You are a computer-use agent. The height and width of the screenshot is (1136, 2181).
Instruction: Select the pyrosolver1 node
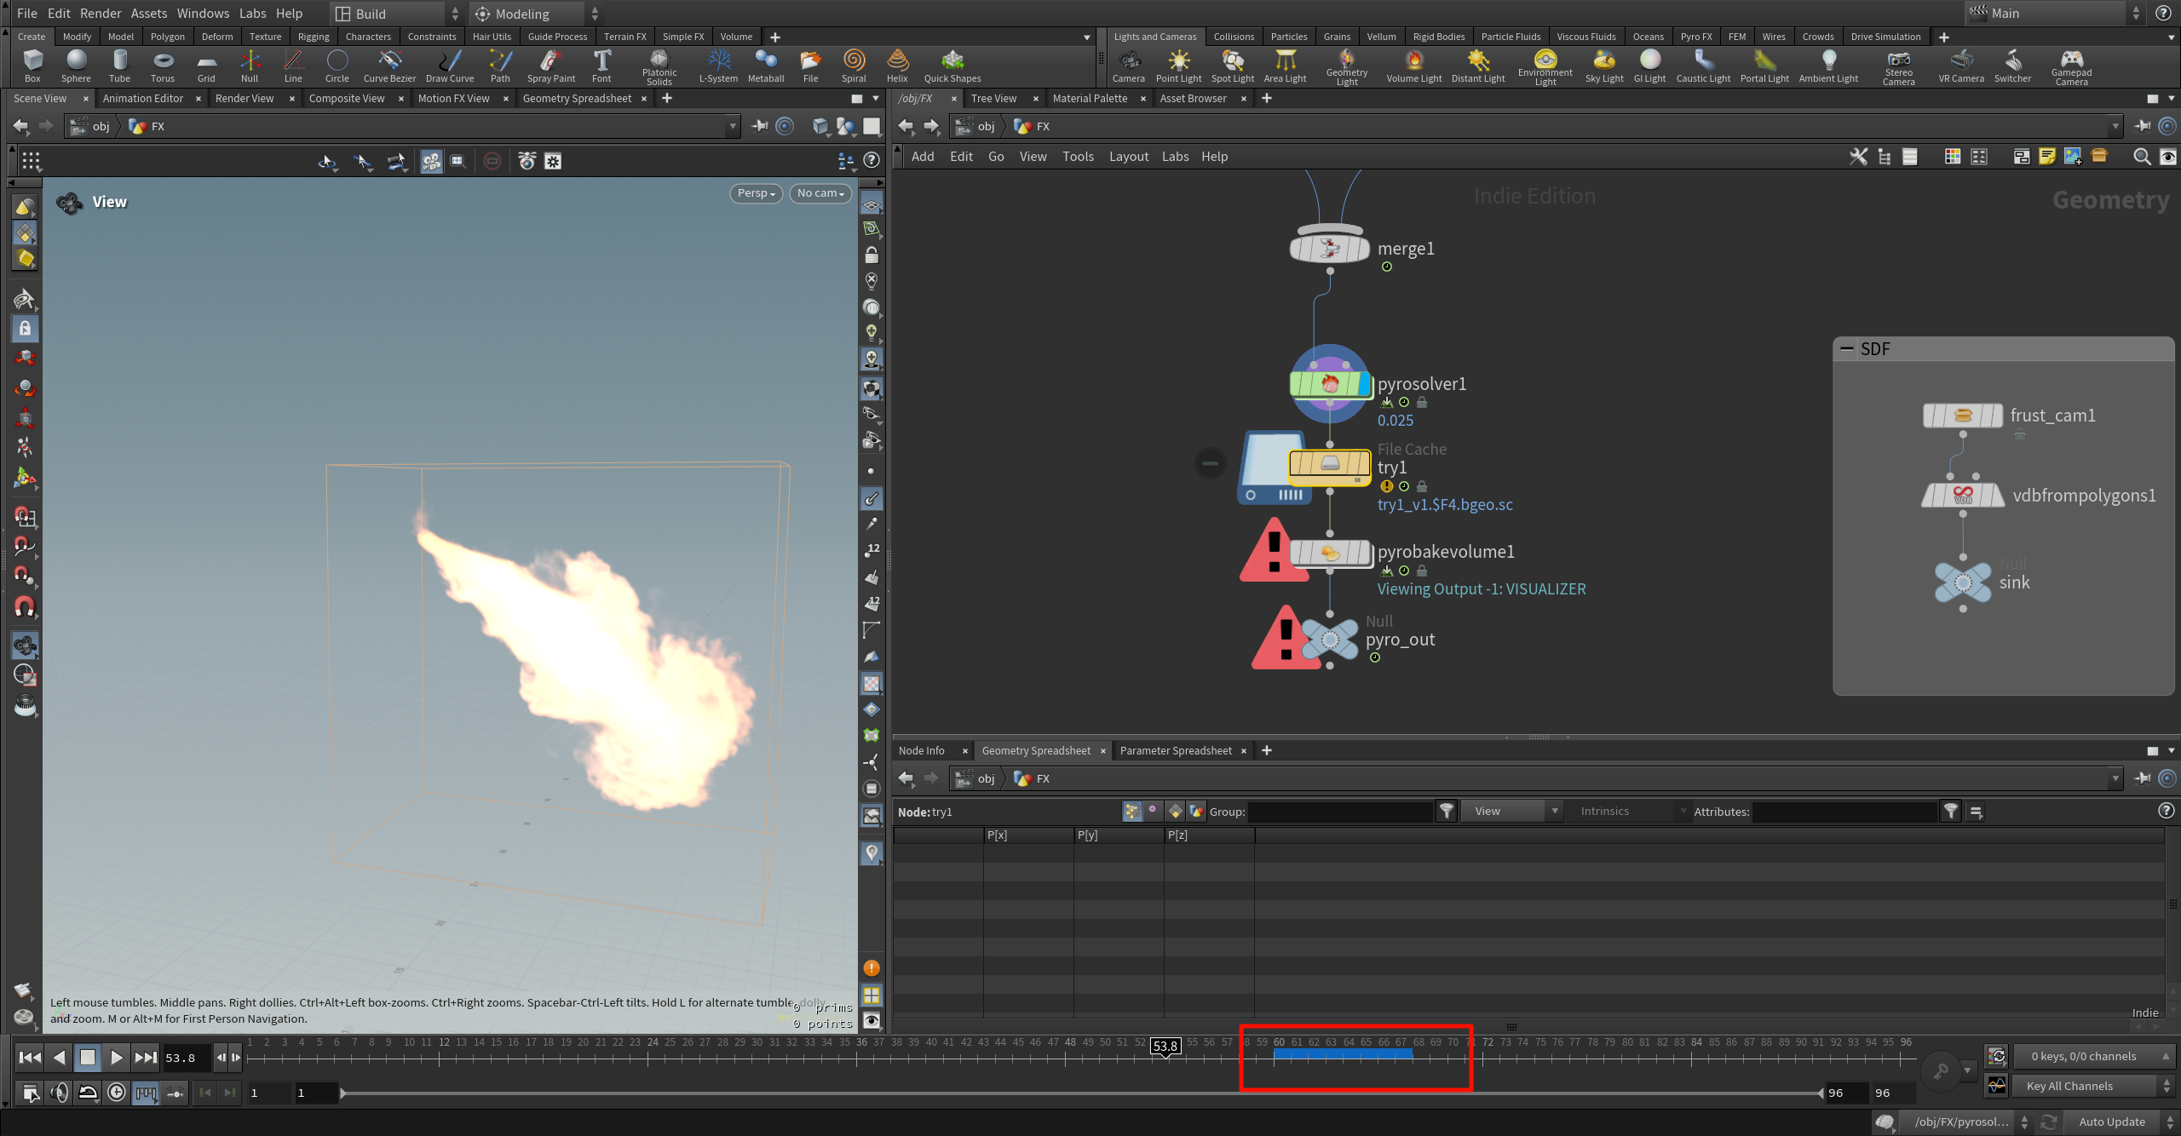click(1330, 384)
